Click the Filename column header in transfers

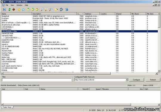coord(115,89)
